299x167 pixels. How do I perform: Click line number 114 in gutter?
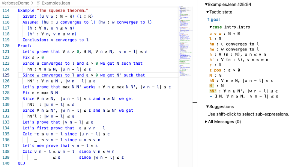(x=6, y=11)
